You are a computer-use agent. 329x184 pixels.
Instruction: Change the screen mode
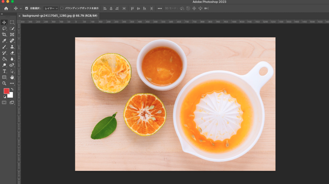tap(12, 102)
